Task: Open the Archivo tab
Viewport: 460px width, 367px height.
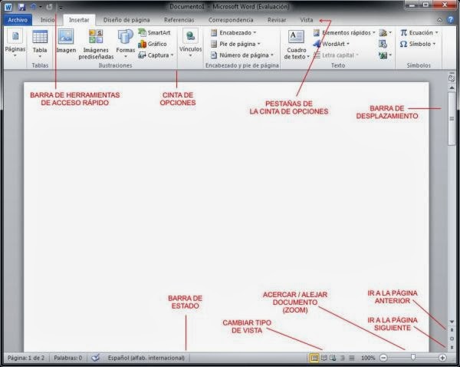Action: (18, 20)
